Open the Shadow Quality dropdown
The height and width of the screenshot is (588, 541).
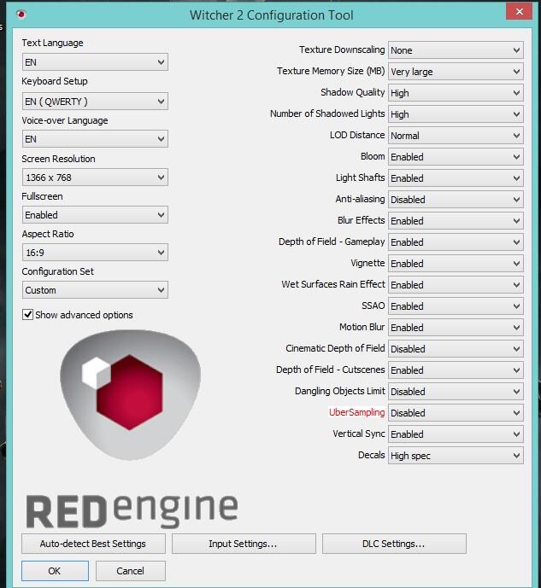pos(456,93)
